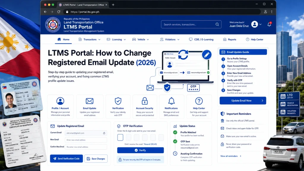Open Profile / Account card

[x=60, y=107]
